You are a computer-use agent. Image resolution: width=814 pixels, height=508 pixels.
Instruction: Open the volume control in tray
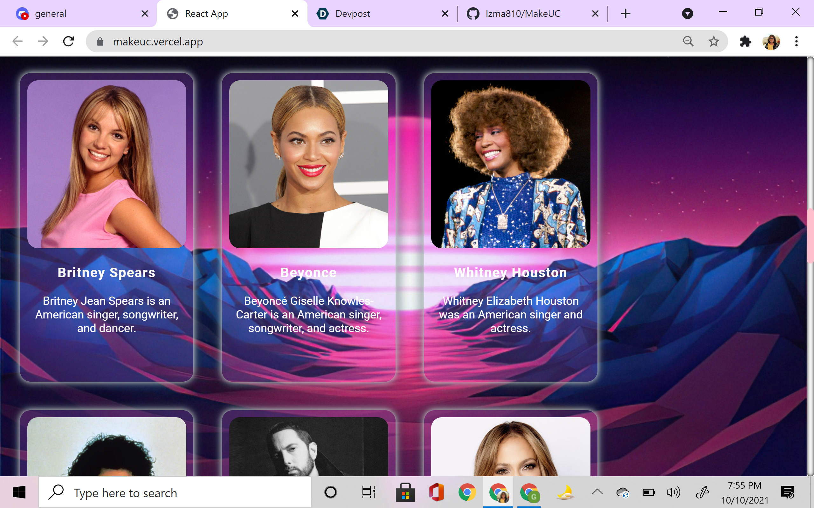tap(673, 492)
